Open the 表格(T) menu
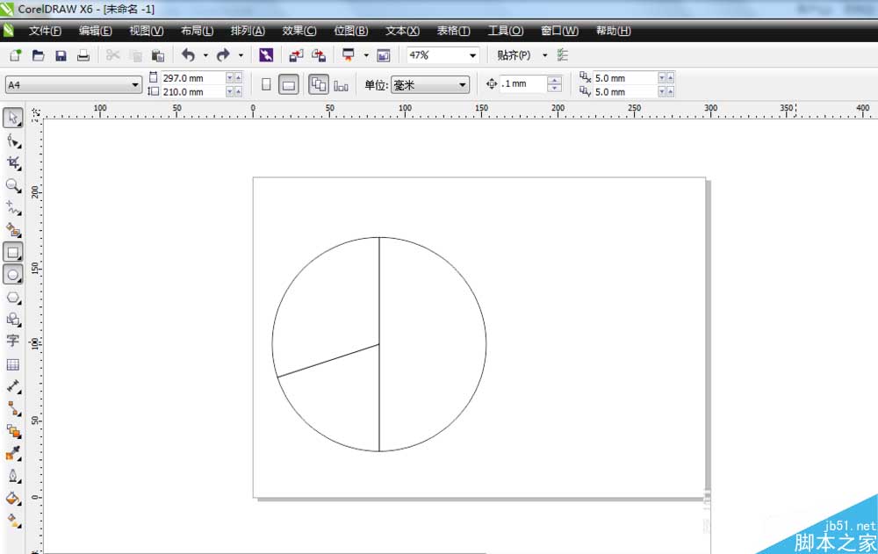This screenshot has height=554, width=878. pos(454,31)
